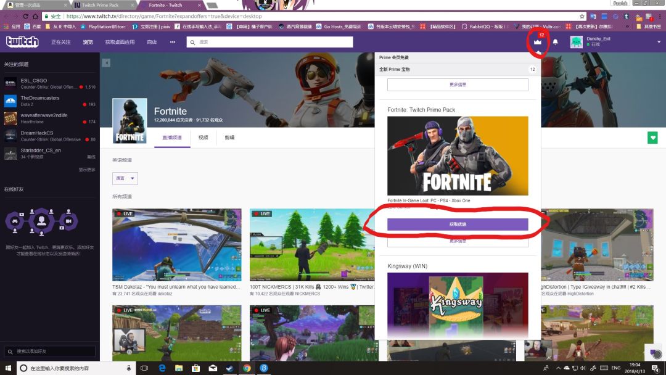Open waveafterwave2ndlife channel in sidebar
Image resolution: width=666 pixels, height=375 pixels.
point(50,118)
